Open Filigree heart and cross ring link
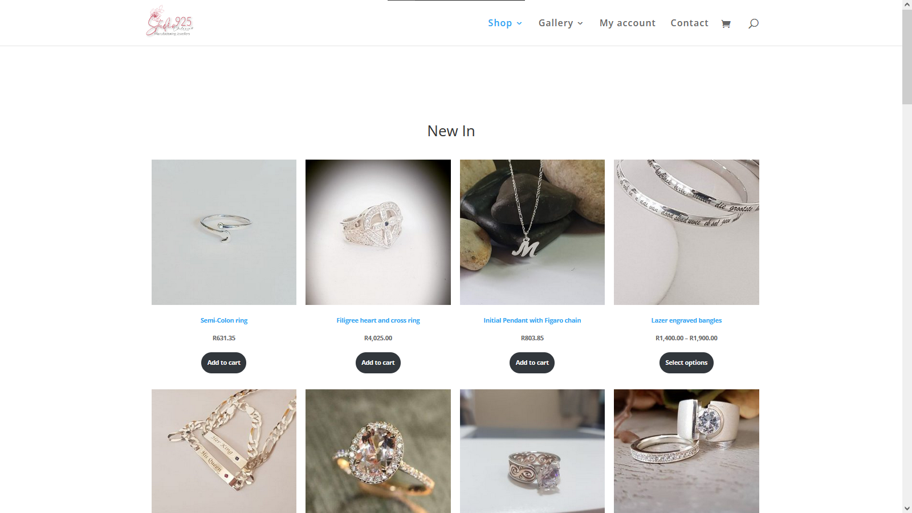 378,320
